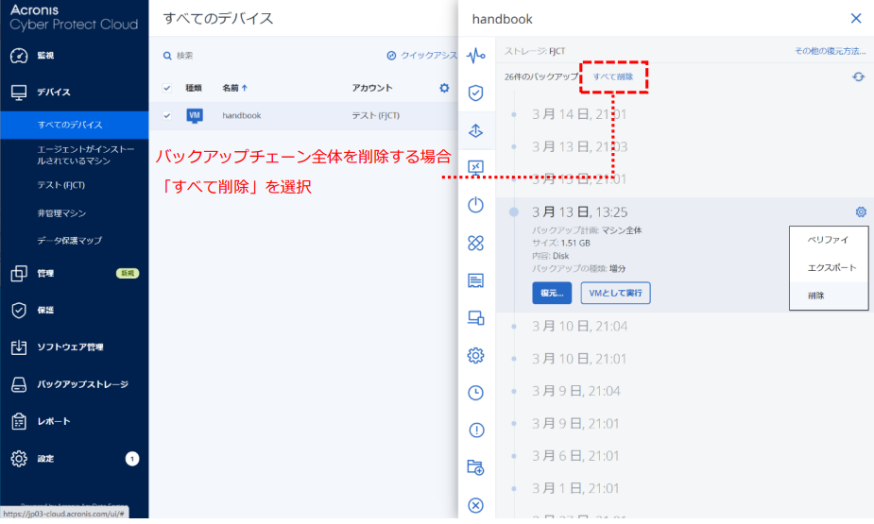Screen dimensions: 874x524
Task: Toggle the select-all checkbox in table header
Action: tap(167, 88)
